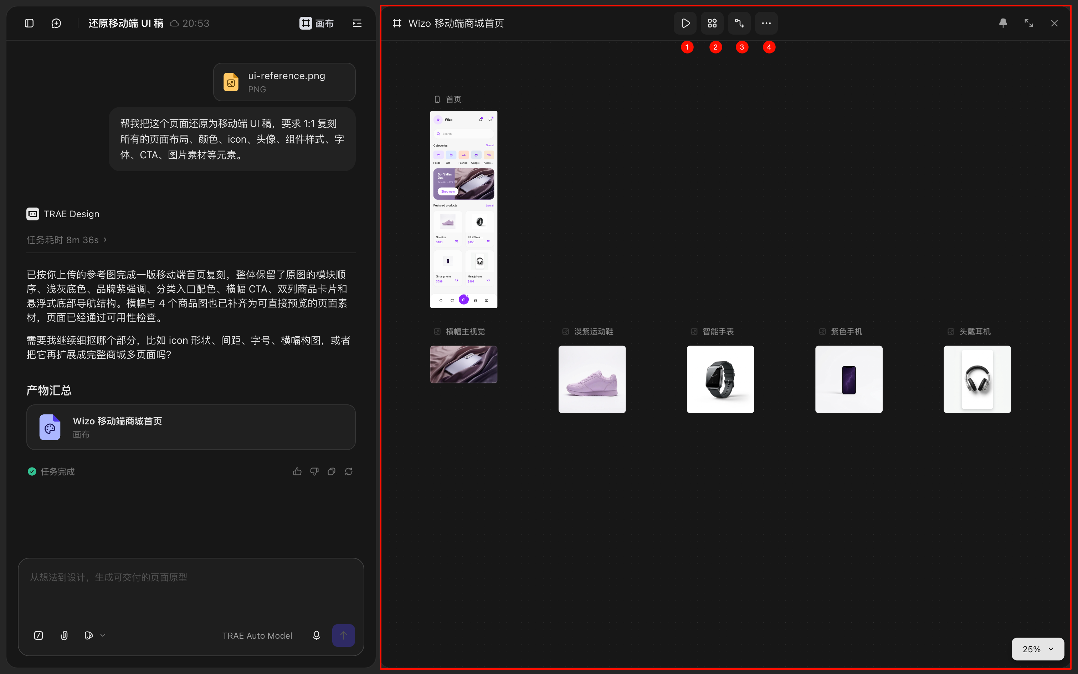Click the green 任务完成 check icon
The image size is (1078, 674).
[32, 471]
